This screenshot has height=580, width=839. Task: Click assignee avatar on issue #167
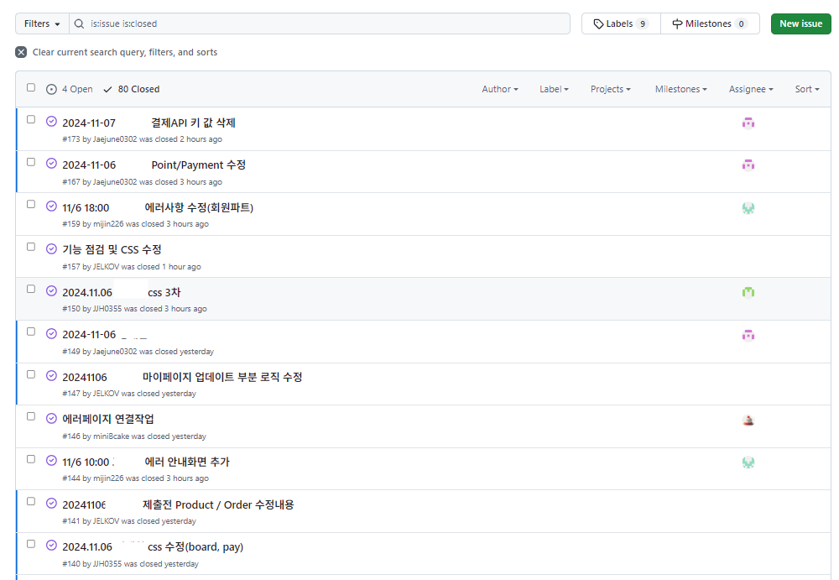point(748,165)
